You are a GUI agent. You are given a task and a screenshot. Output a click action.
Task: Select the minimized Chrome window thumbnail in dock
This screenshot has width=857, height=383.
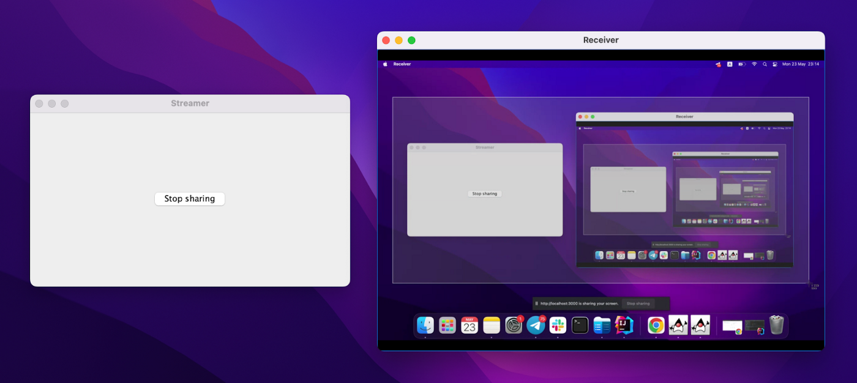732,326
